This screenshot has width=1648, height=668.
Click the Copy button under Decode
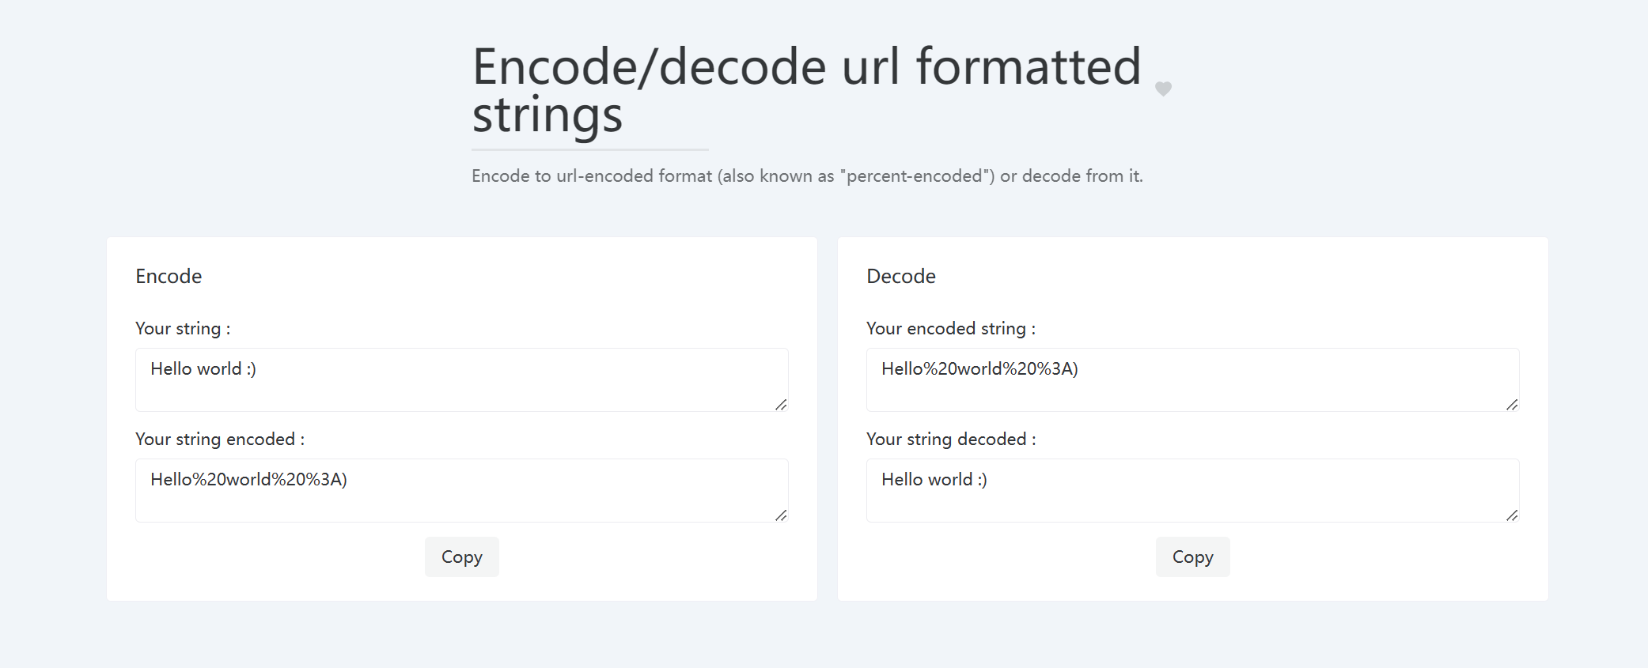pos(1191,557)
